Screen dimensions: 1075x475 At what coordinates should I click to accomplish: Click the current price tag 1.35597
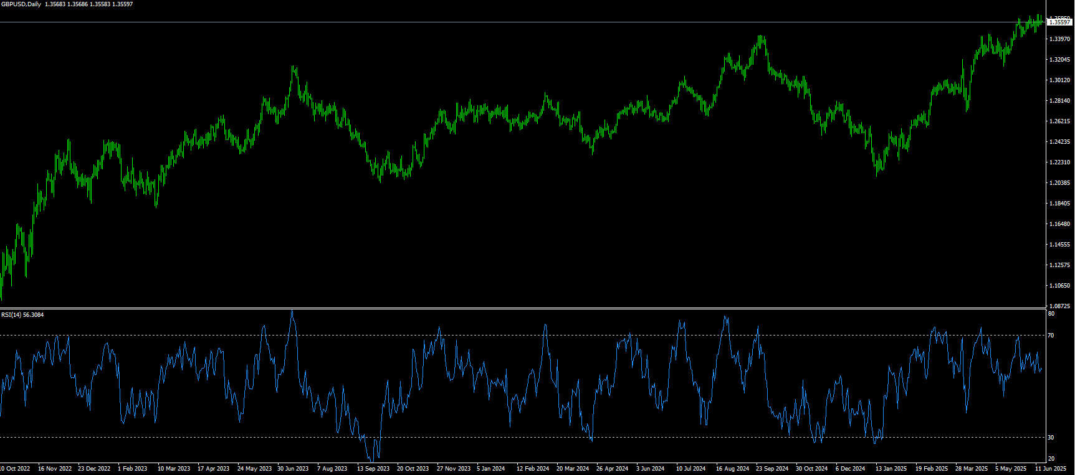[x=1059, y=22]
